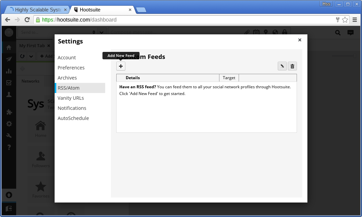The image size is (362, 217).
Task: Select the RSS/Atom settings section
Action: tap(80, 88)
